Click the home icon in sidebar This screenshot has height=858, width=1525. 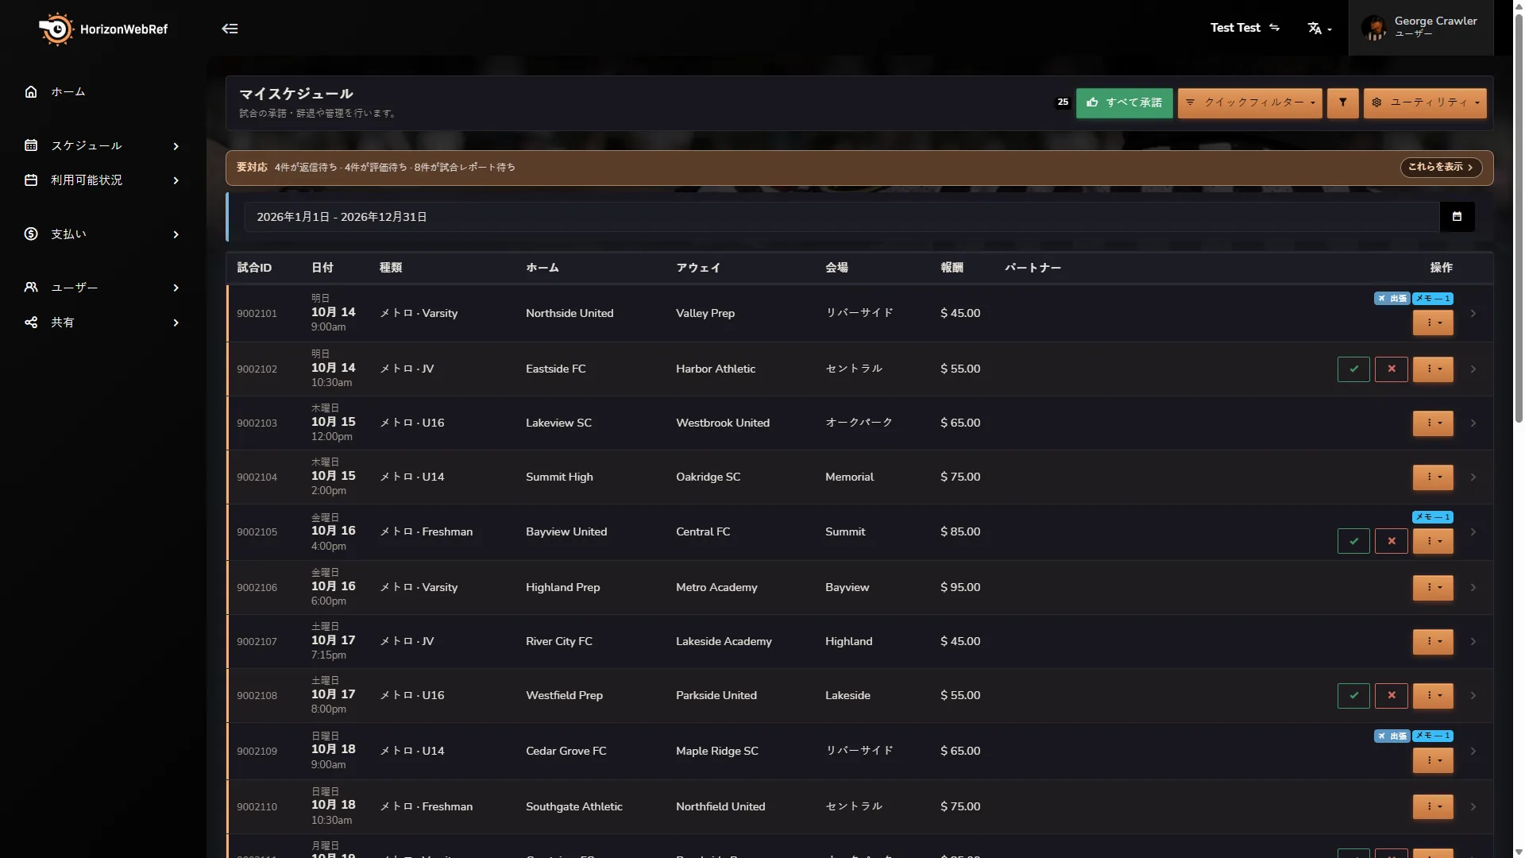pyautogui.click(x=31, y=92)
